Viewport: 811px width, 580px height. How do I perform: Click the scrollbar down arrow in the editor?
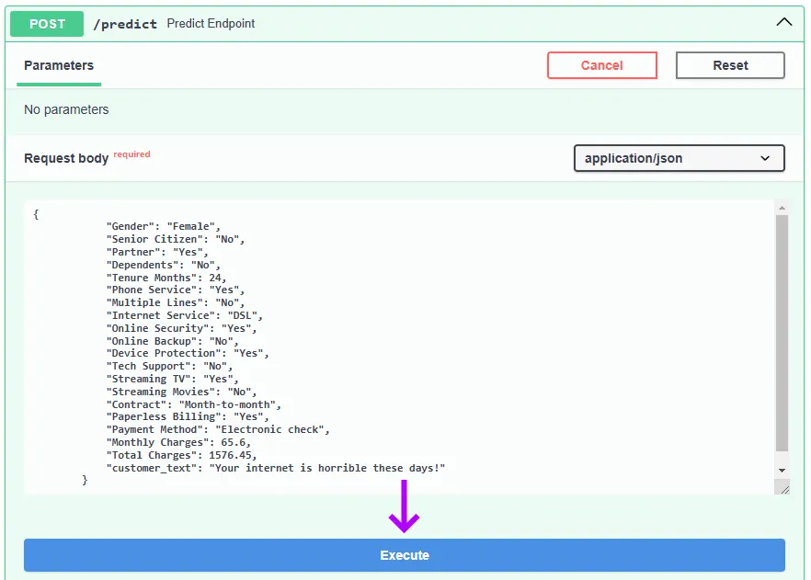[782, 472]
